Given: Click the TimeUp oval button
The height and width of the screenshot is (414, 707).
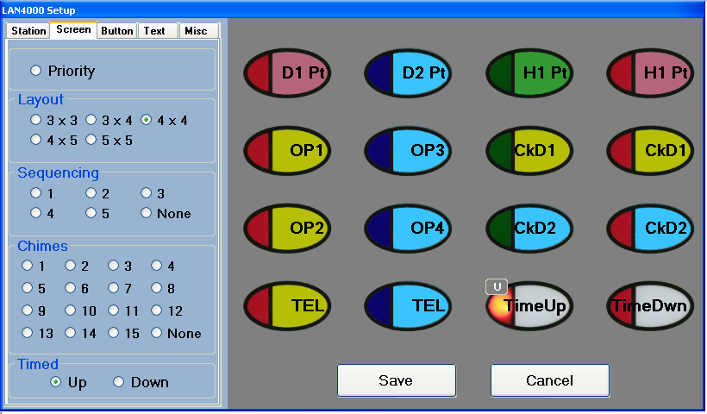Looking at the screenshot, I should 529,306.
